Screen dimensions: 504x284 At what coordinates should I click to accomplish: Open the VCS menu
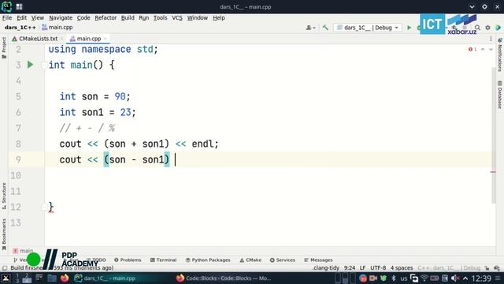pyautogui.click(x=176, y=17)
